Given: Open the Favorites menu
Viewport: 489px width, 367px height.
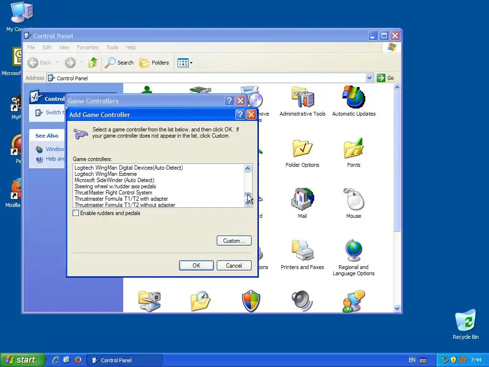Looking at the screenshot, I should click(x=88, y=47).
